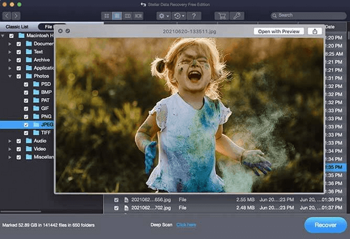Screen dimensions: 350x239
Task: Toggle the Audio folder checkbox
Action: tap(19, 141)
